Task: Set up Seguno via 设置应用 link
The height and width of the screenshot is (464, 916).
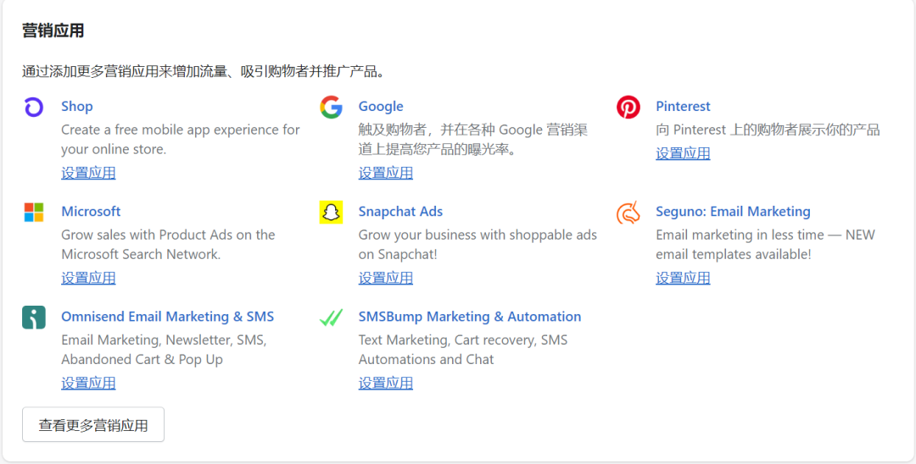Action: point(683,278)
